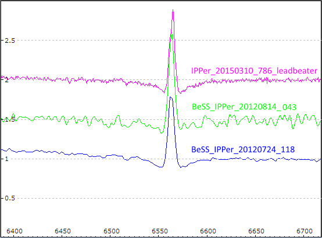This screenshot has height=238, width=322.
Task: Click the 6500 wavelength axis label
Action: (111, 231)
